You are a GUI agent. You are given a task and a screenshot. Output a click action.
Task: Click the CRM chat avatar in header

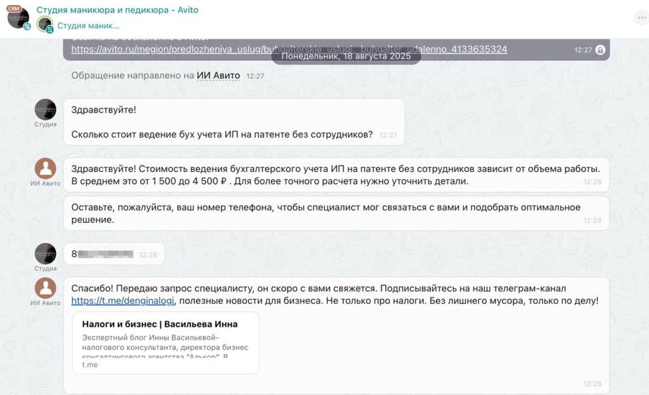coord(18,17)
